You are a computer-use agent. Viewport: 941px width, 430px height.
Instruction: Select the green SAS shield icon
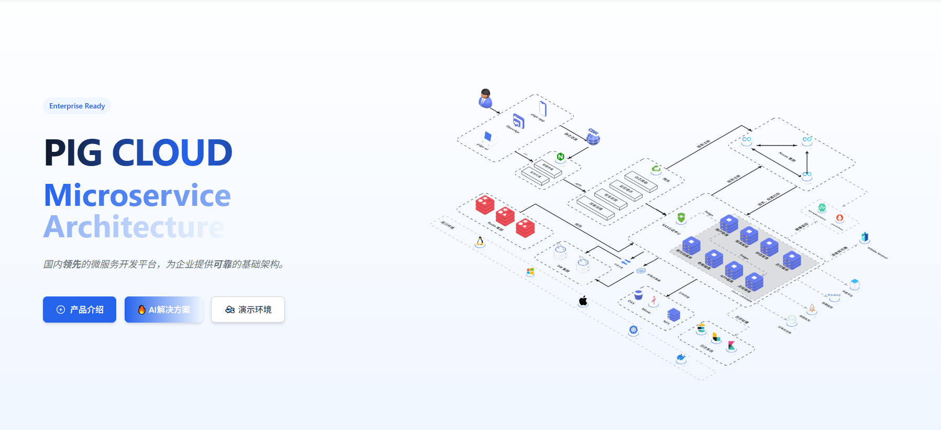click(681, 217)
